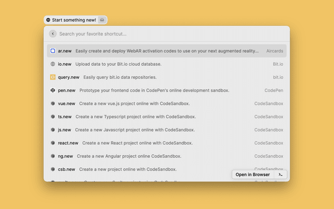
Task: Click the pen.new CodePen icon
Action: pyautogui.click(x=53, y=90)
